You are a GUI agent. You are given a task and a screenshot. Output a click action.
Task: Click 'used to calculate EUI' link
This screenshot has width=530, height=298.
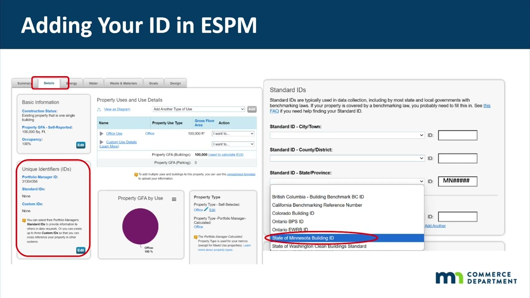coord(226,155)
